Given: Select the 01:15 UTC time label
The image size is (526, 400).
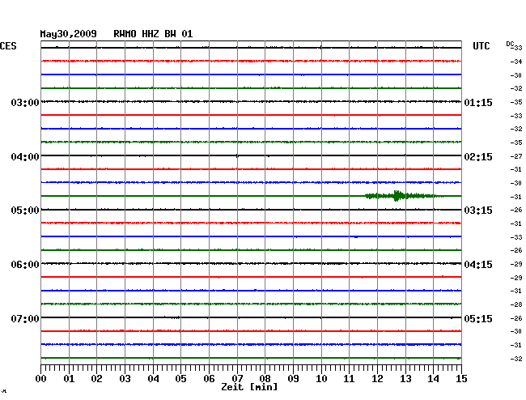Looking at the screenshot, I should click(x=478, y=102).
